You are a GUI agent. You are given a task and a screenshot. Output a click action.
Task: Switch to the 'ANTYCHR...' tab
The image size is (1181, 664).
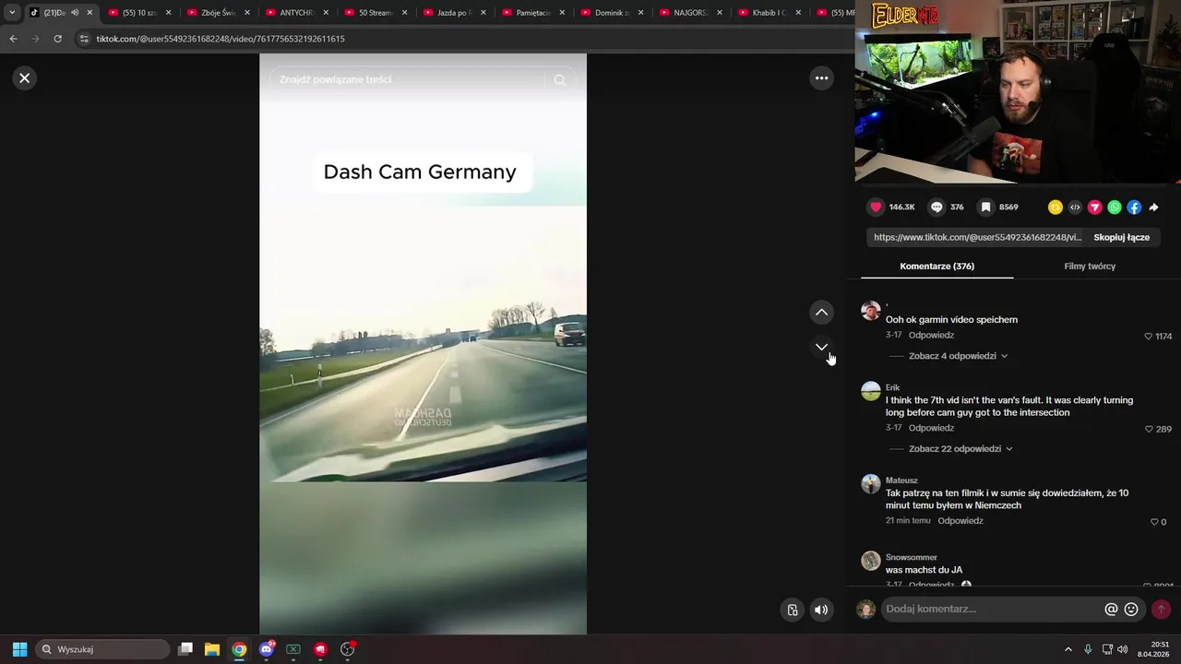click(x=298, y=13)
